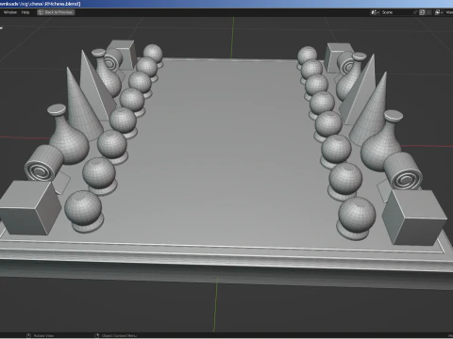The image size is (453, 339).
Task: Select the nearest sphere pawn in left row
Action: 84,211
